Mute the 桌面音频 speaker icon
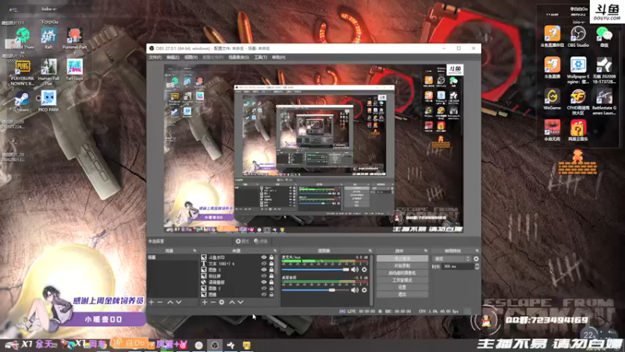This screenshot has height=352, width=625. pyautogui.click(x=355, y=290)
